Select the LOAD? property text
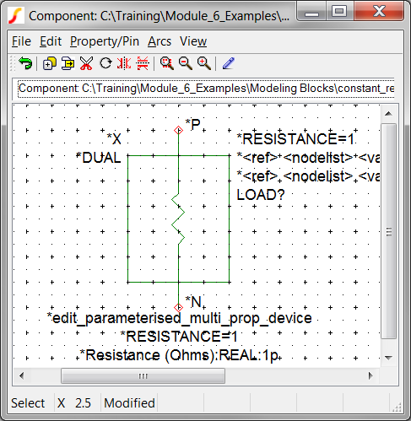This screenshot has height=421, width=411. coord(261,195)
